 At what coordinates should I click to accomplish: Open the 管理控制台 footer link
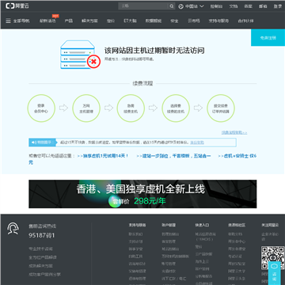click(x=170, y=234)
